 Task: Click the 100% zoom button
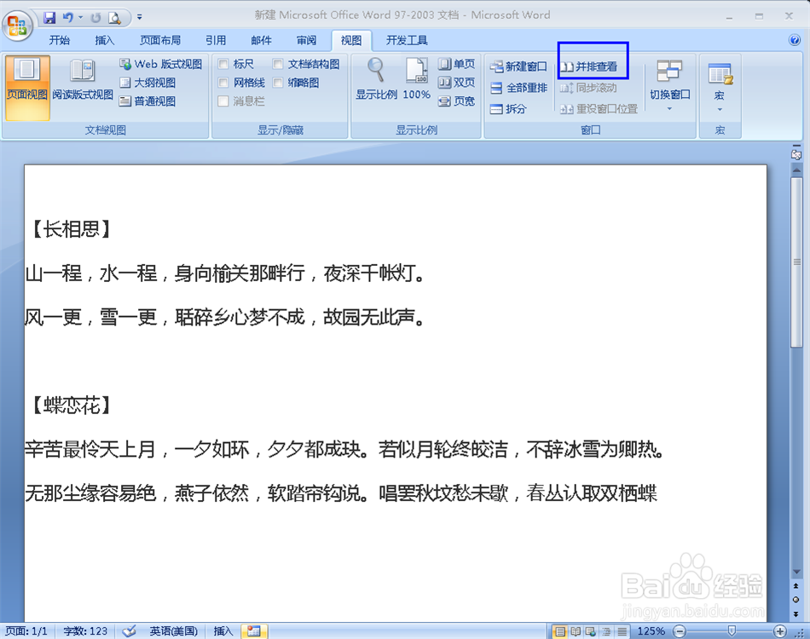415,81
